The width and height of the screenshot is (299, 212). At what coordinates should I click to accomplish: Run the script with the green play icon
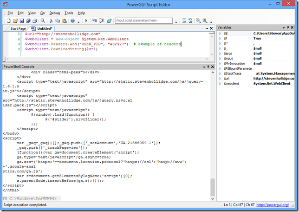(86, 20)
